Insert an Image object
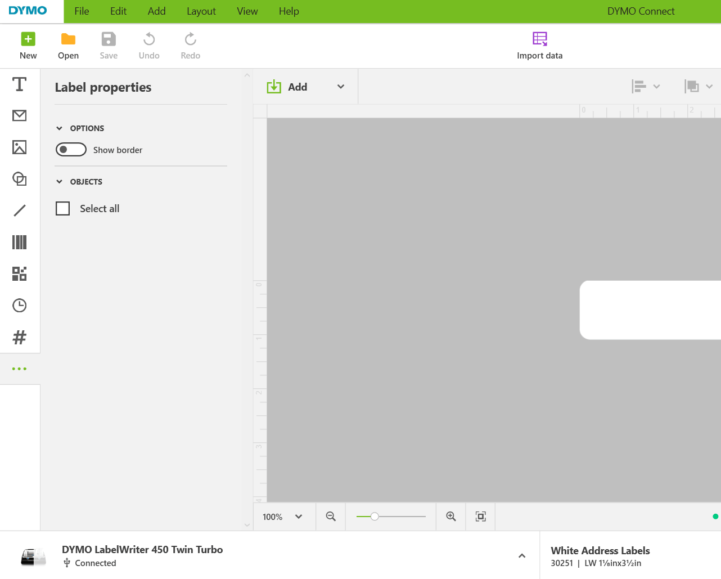The image size is (721, 579). 19,147
